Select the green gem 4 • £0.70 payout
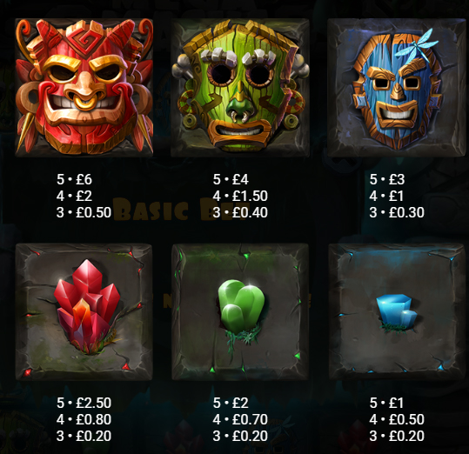Image resolution: width=469 pixels, height=454 pixels. [240, 419]
